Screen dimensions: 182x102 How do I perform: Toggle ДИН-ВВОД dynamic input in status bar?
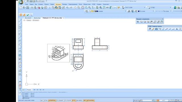[79, 101]
